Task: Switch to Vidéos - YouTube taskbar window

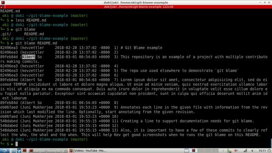Action: coord(88,150)
